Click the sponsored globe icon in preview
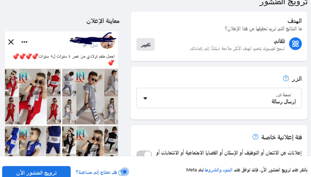This screenshot has height=177, width=311. (x=85, y=46)
